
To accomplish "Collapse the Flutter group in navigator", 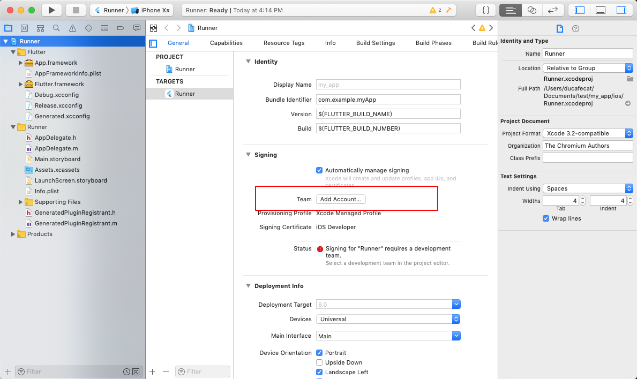I will [x=13, y=52].
